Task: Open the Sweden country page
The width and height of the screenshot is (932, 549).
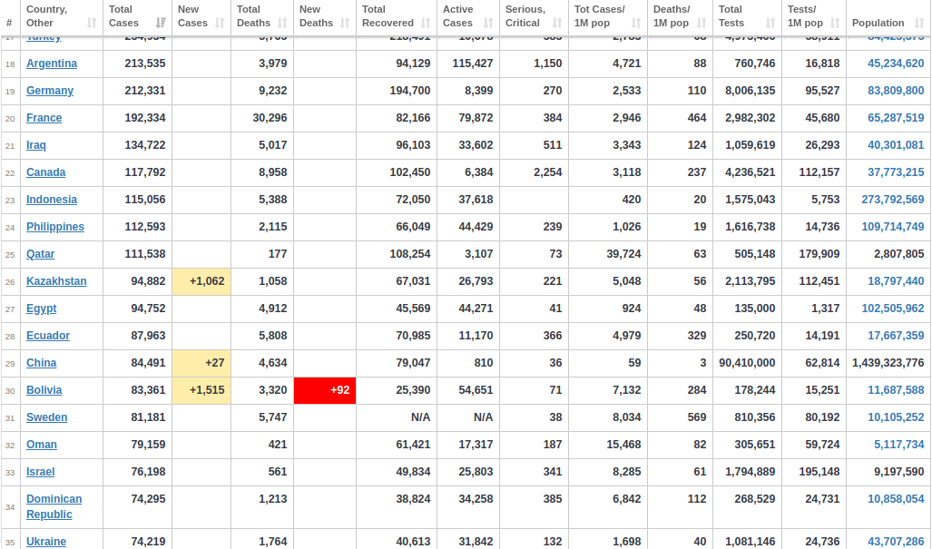Action: tap(47, 417)
